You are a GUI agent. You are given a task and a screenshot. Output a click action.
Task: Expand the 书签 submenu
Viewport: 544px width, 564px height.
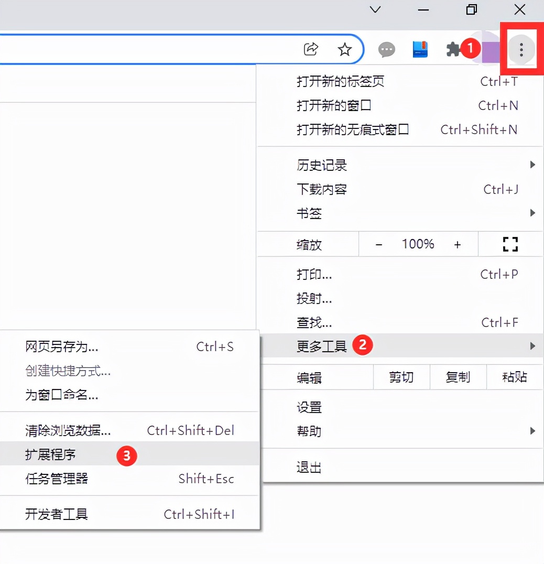400,214
